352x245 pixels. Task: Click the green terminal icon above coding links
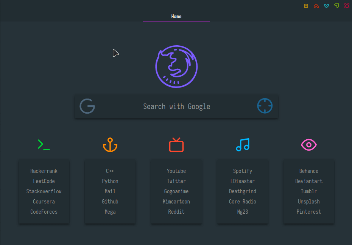[44, 145]
